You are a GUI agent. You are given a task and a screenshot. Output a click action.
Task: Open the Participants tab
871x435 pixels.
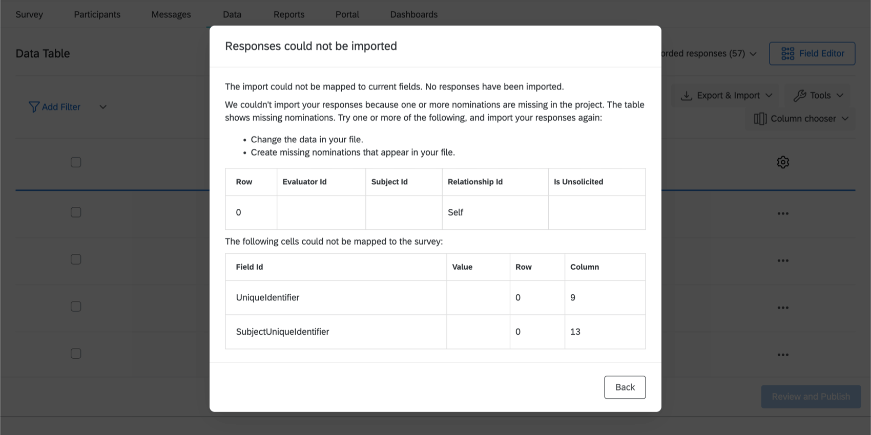pos(97,14)
